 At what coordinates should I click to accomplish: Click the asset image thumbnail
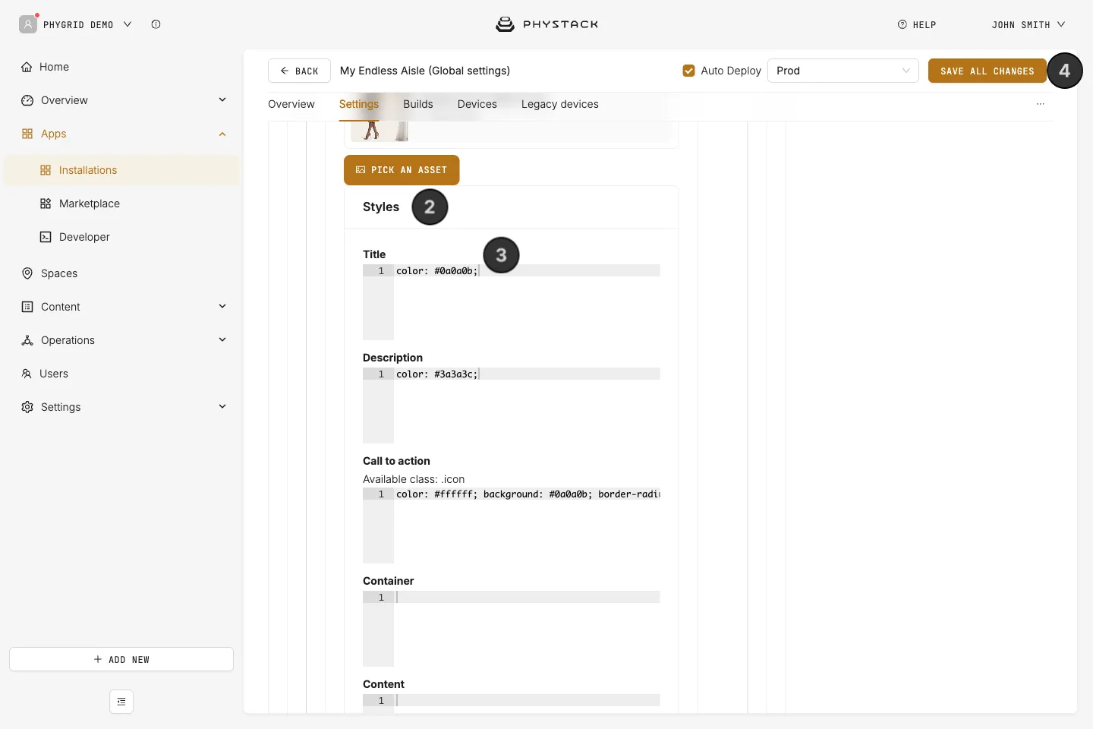[x=380, y=131]
